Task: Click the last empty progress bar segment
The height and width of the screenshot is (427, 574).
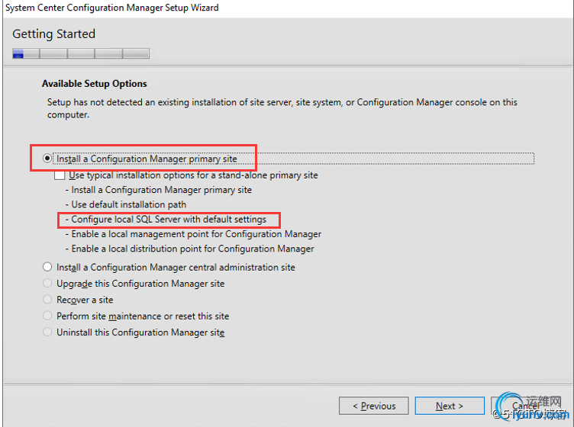Action: (136, 53)
